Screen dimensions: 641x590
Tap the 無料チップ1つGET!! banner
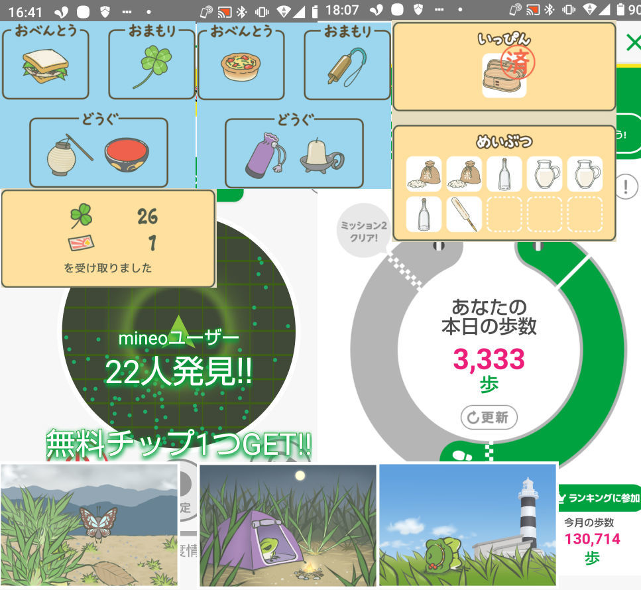179,443
